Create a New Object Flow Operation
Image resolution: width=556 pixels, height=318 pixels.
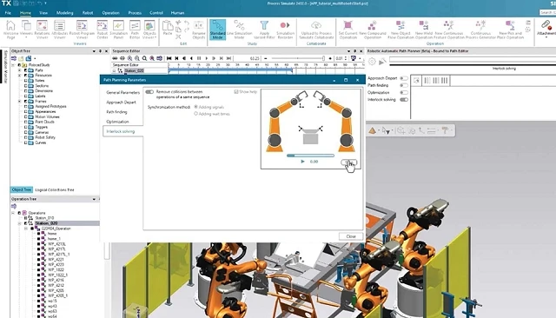pos(400,30)
